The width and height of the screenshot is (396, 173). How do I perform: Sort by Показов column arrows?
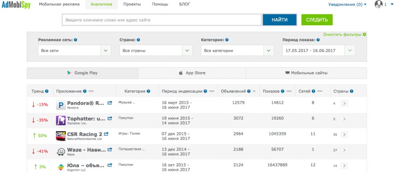[289, 91]
